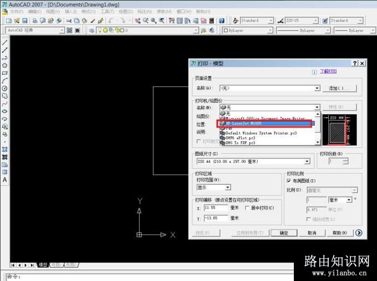Open the Standard text style dropdown
This screenshot has width=377, height=281.
pos(271,21)
